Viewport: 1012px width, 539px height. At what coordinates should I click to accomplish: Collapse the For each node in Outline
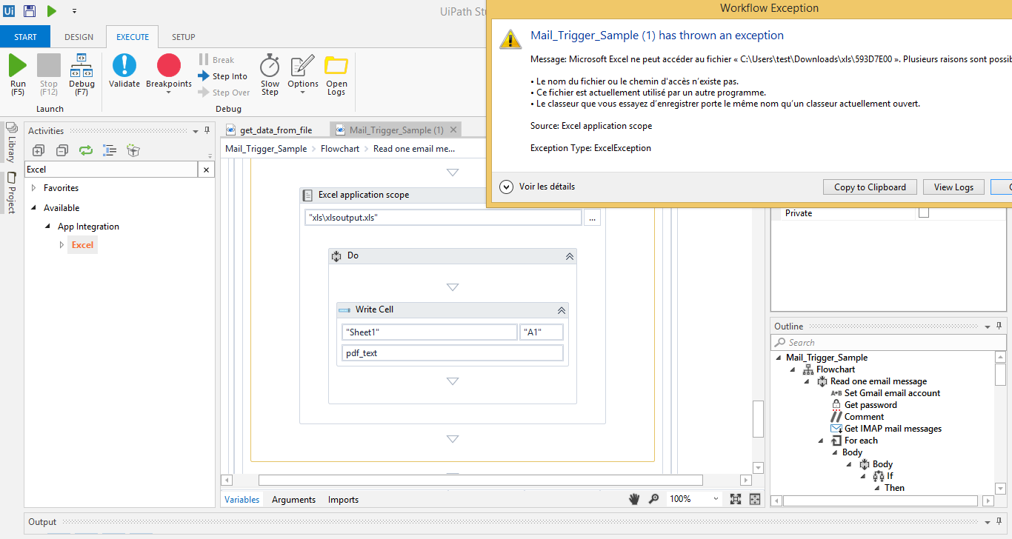pyautogui.click(x=822, y=441)
